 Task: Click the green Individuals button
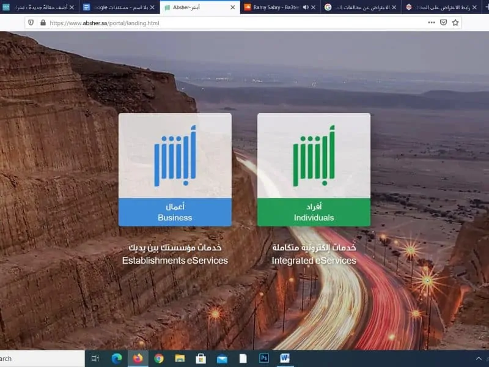coord(314,212)
